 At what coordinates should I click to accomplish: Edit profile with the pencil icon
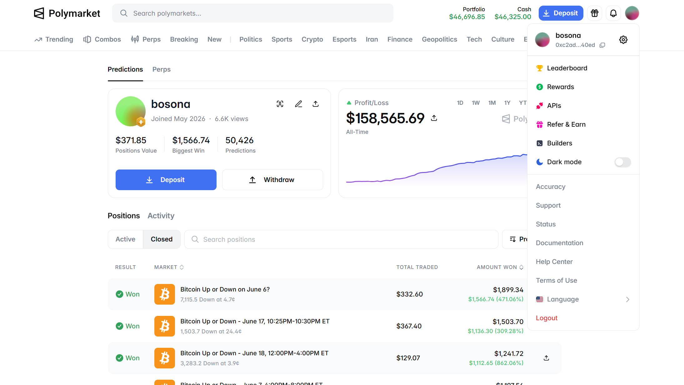tap(298, 104)
